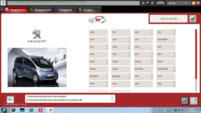The width and height of the screenshot is (201, 113).
Task: Click the clock icon next to v07.24
Action: pyautogui.click(x=187, y=3)
